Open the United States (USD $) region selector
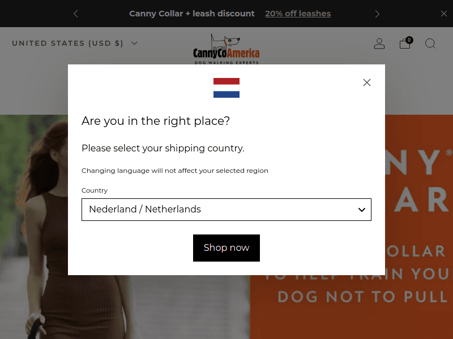The width and height of the screenshot is (453, 339). click(74, 43)
